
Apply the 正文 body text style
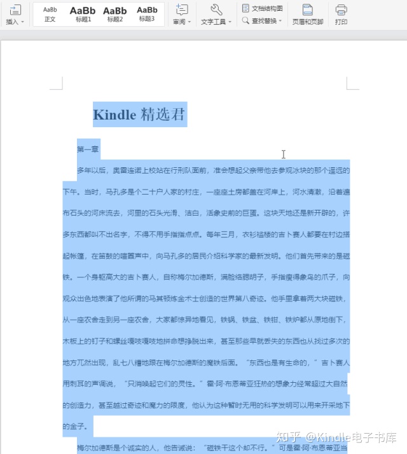tap(50, 14)
